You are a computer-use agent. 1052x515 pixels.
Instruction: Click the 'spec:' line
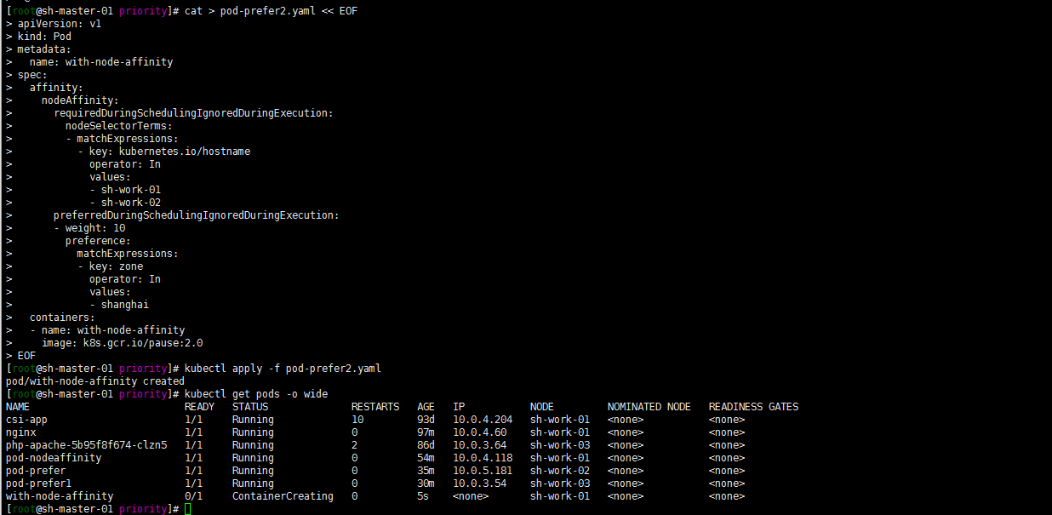click(x=32, y=75)
